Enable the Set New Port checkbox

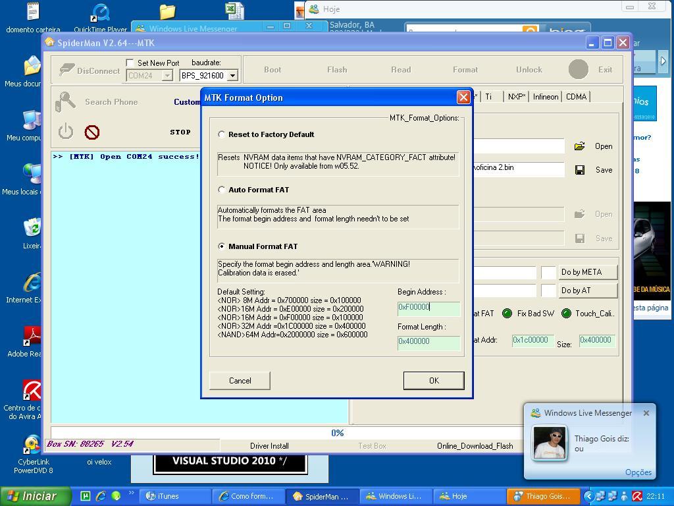(x=130, y=63)
